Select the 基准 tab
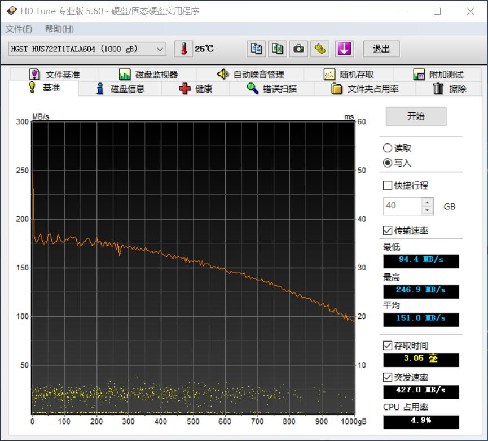 (x=44, y=88)
